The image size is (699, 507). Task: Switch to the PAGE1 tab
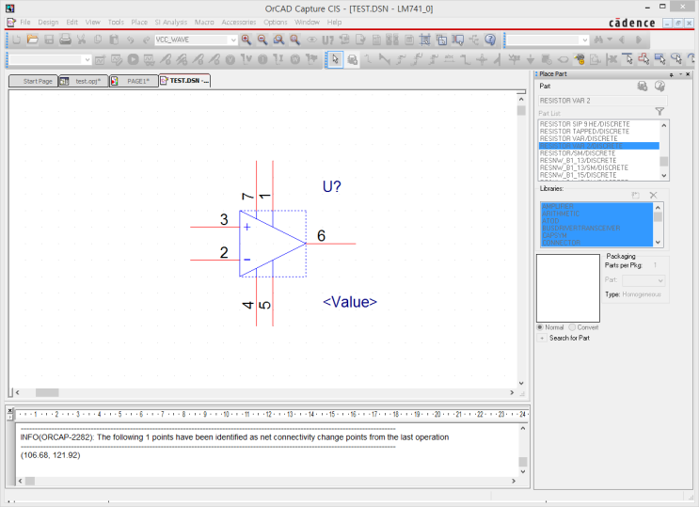click(134, 81)
